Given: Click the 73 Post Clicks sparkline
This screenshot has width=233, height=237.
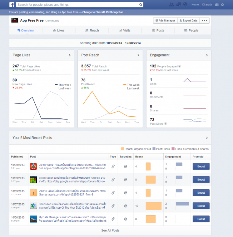Looking at the screenshot, I should 195,120.
